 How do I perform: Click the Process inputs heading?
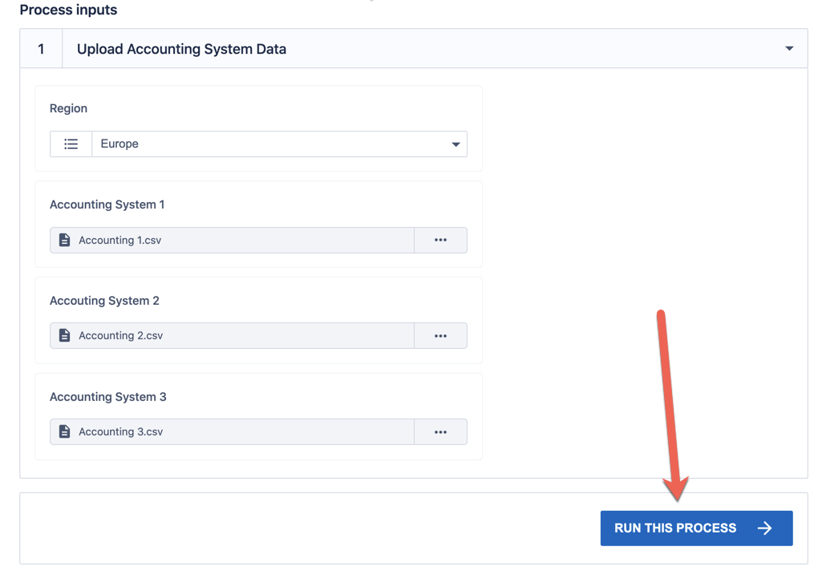click(68, 10)
